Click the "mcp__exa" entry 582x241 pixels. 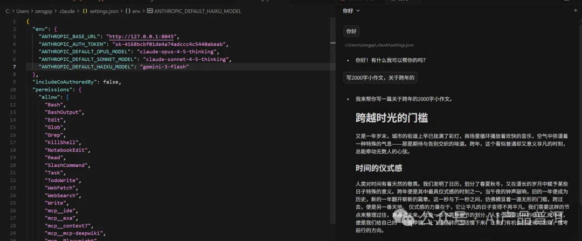pyautogui.click(x=60, y=218)
